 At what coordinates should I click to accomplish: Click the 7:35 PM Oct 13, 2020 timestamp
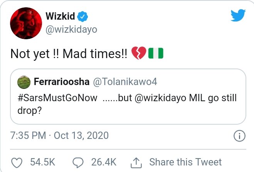click(59, 135)
